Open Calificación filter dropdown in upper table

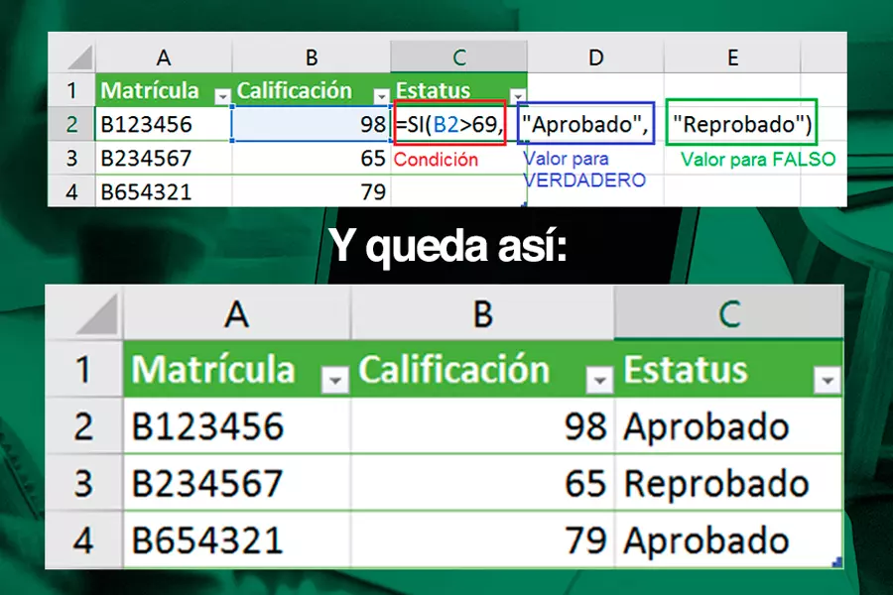click(381, 97)
